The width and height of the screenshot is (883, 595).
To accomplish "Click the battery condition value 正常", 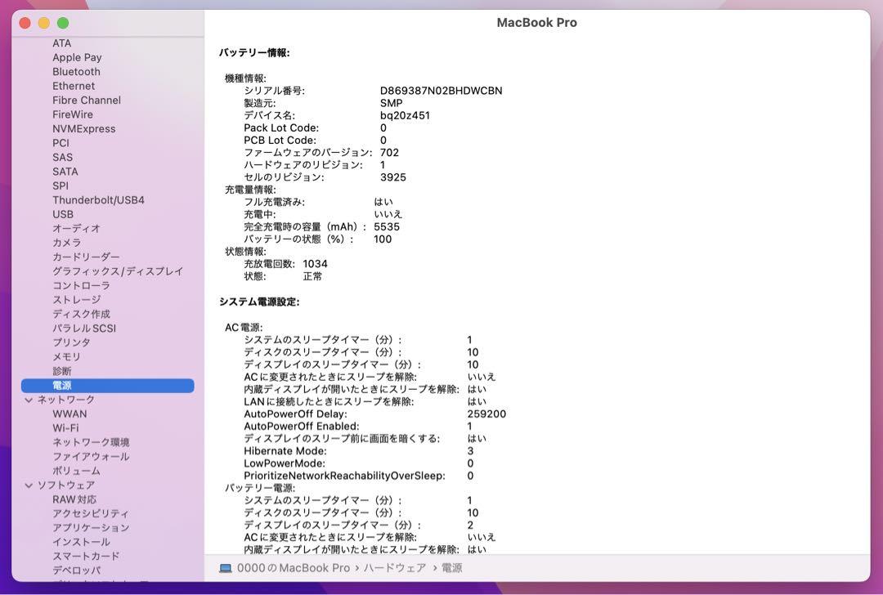I will [312, 276].
